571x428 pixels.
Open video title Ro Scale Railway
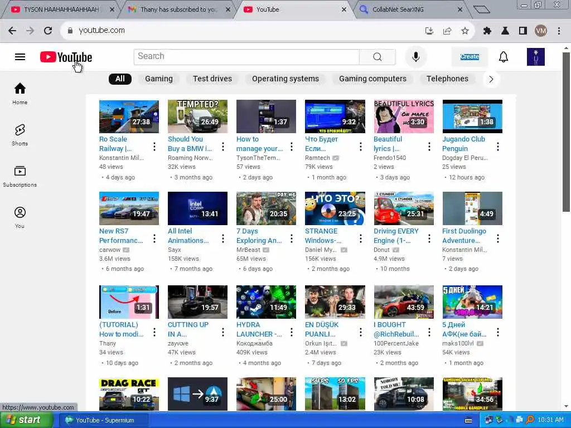(x=115, y=144)
